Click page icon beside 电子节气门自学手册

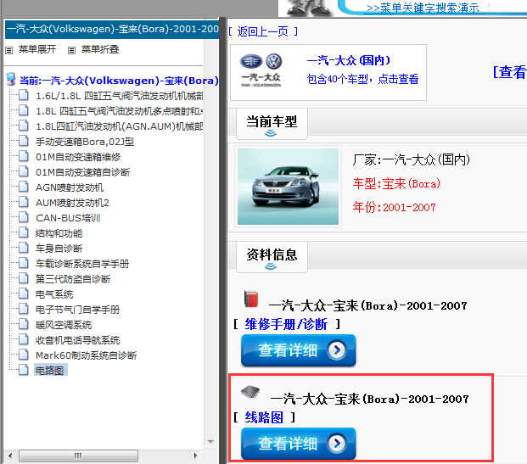24,309
